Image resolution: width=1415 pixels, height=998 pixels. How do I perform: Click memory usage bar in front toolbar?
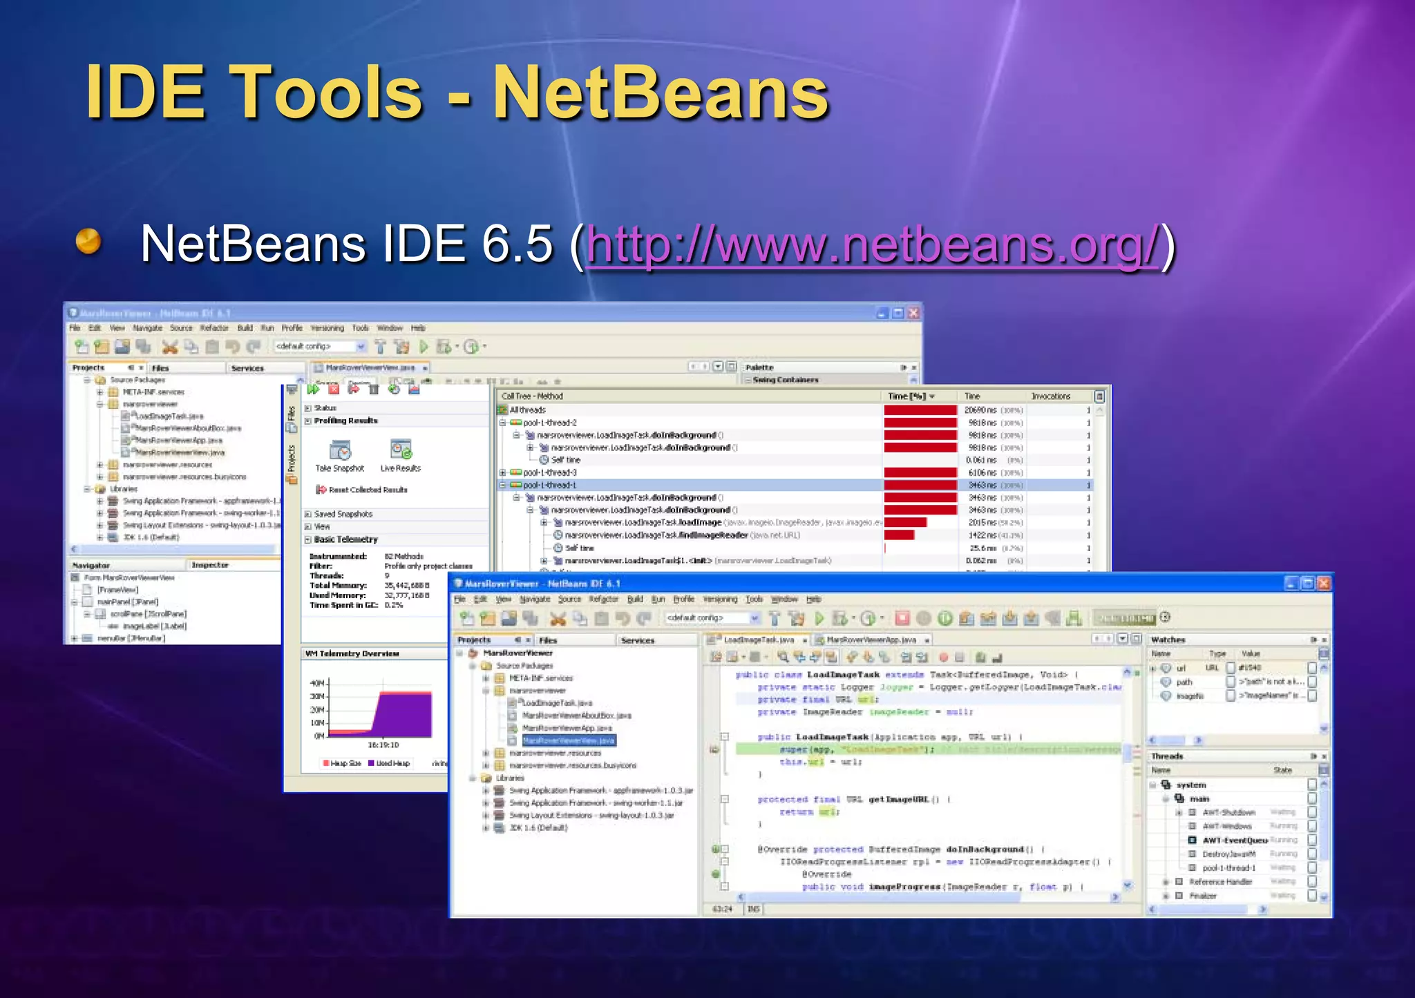[x=1124, y=617]
